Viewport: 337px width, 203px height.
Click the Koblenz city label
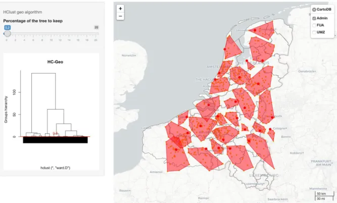(297, 153)
